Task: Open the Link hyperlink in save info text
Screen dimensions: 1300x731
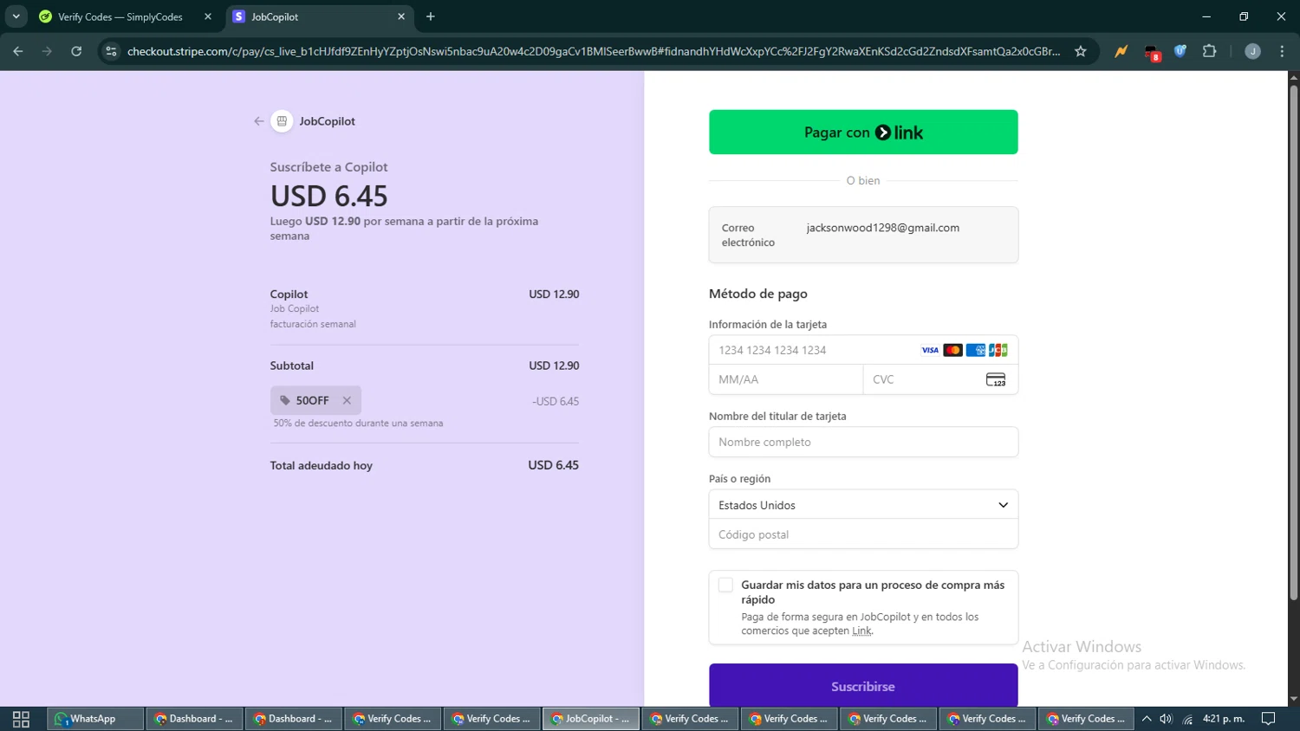Action: point(861,631)
